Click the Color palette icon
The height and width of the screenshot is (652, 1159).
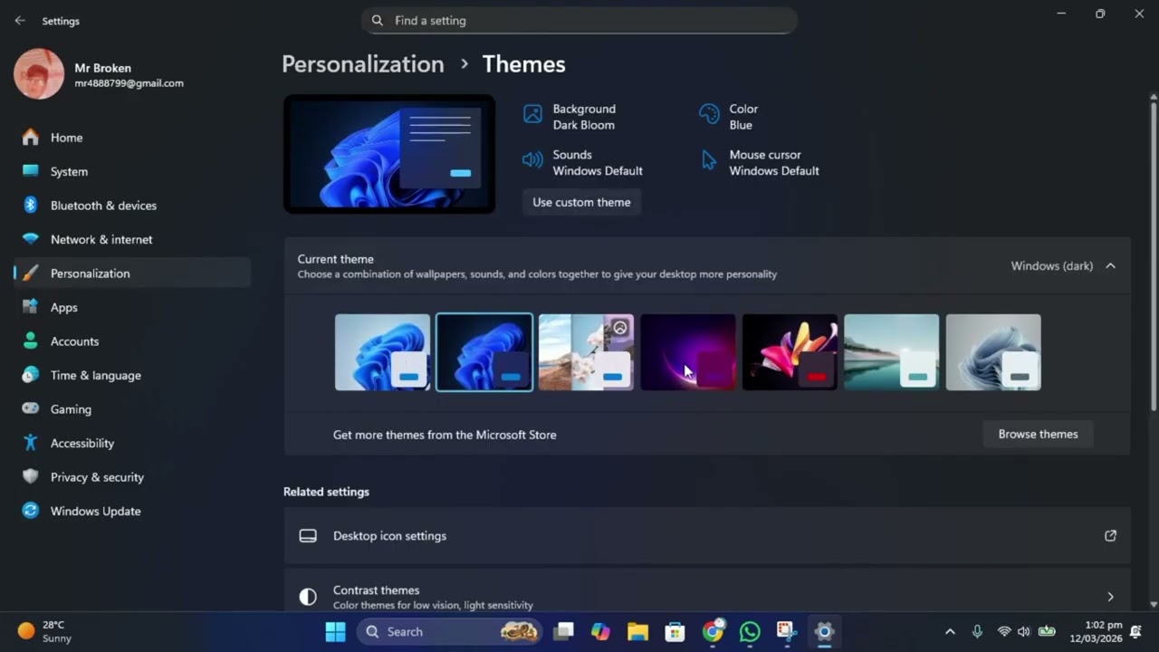[x=709, y=114]
